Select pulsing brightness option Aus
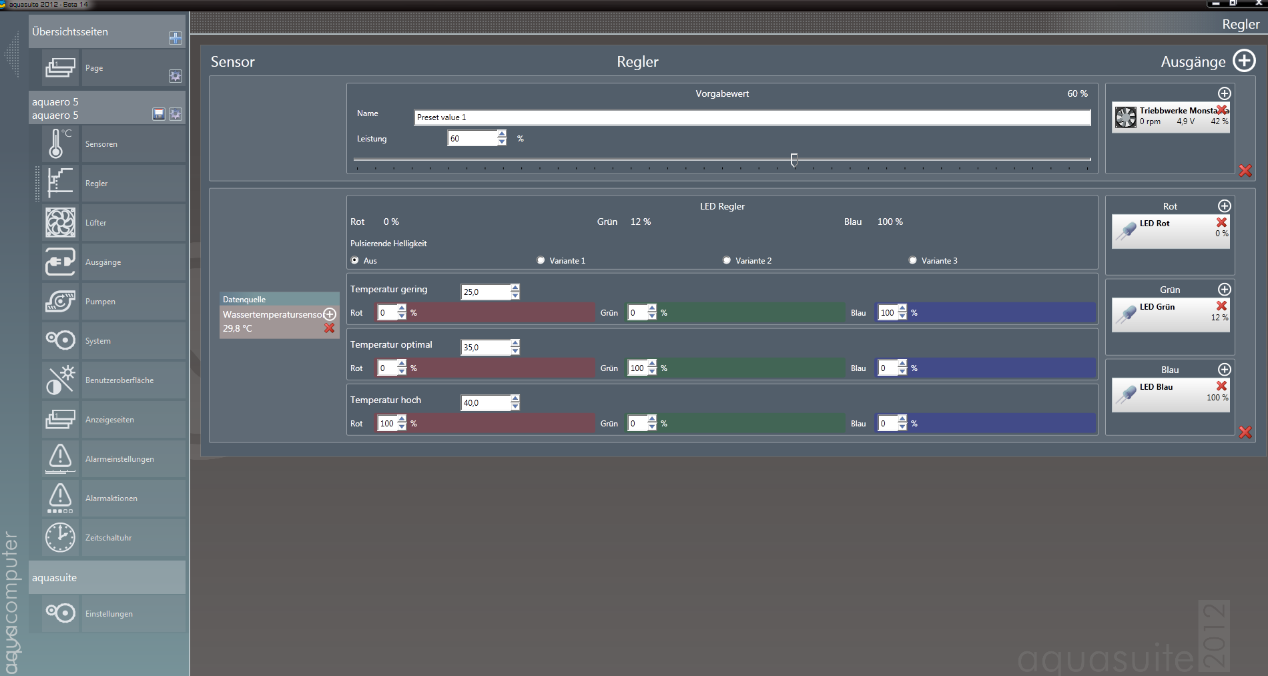Screen dimensions: 1268x676 [355, 260]
